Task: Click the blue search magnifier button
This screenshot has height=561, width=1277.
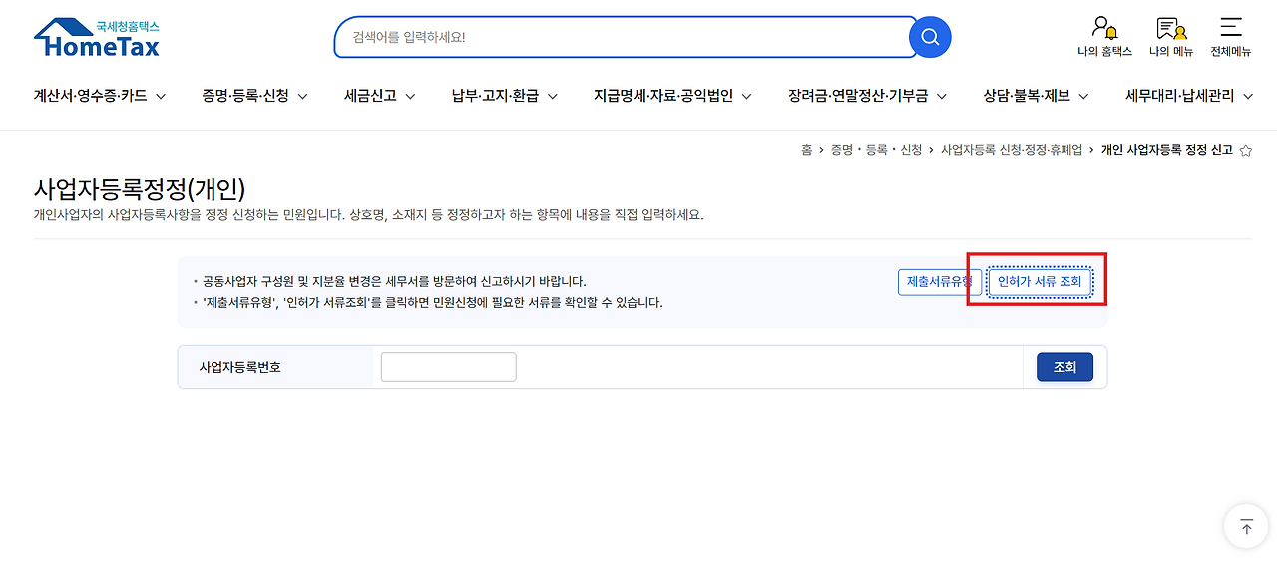Action: click(930, 37)
